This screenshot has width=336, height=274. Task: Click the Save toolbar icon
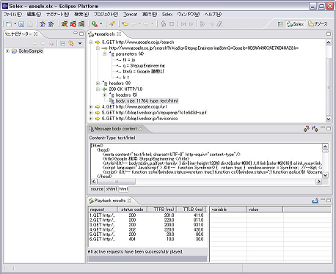21,24
